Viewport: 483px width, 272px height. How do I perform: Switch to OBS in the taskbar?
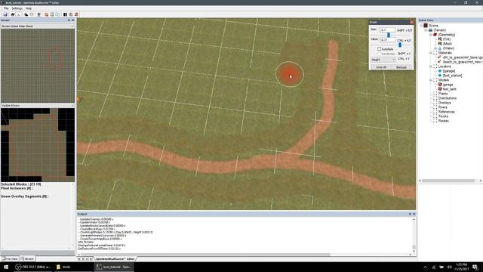(x=33, y=267)
